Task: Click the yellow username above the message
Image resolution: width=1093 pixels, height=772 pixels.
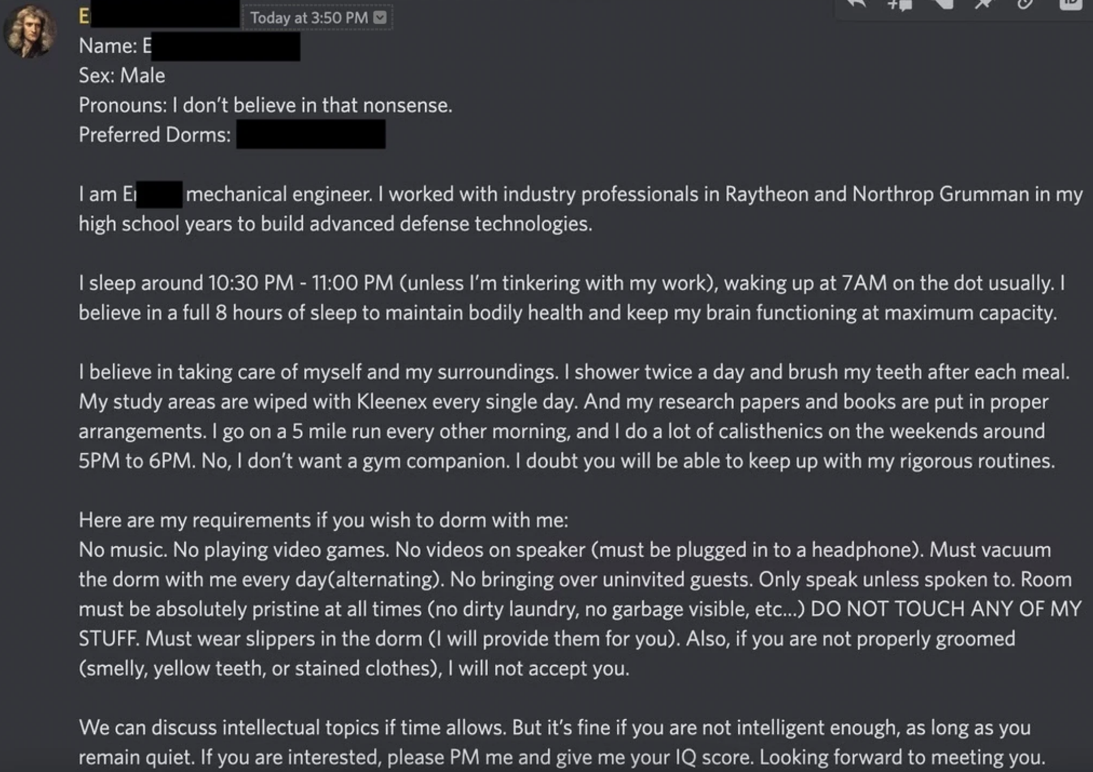Action: [x=85, y=17]
